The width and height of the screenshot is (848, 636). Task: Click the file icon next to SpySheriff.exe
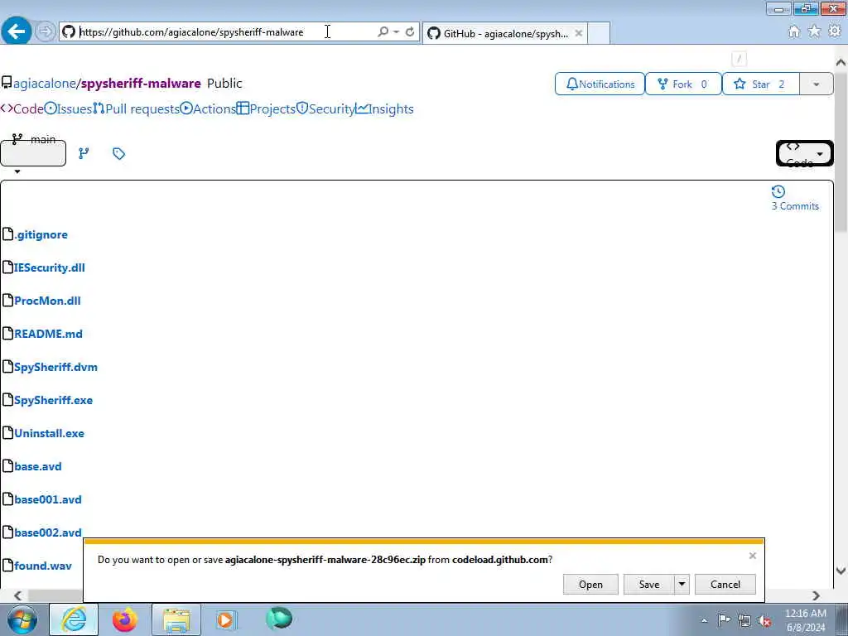pos(7,400)
